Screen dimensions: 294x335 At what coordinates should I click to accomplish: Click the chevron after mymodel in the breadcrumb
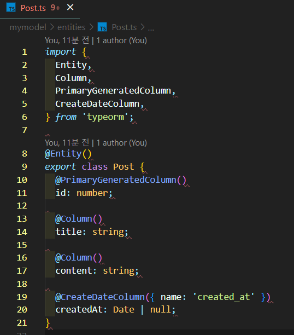(x=52, y=27)
